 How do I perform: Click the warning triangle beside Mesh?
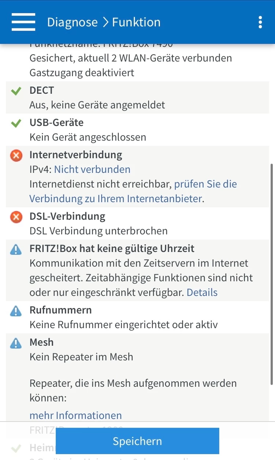pyautogui.click(x=16, y=343)
